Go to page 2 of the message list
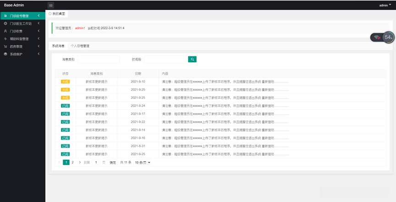Image resolution: width=396 pixels, height=202 pixels. tap(72, 162)
